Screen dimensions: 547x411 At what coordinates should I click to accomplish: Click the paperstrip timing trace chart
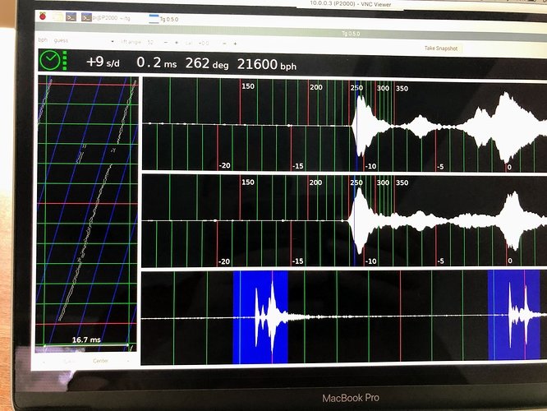87,205
